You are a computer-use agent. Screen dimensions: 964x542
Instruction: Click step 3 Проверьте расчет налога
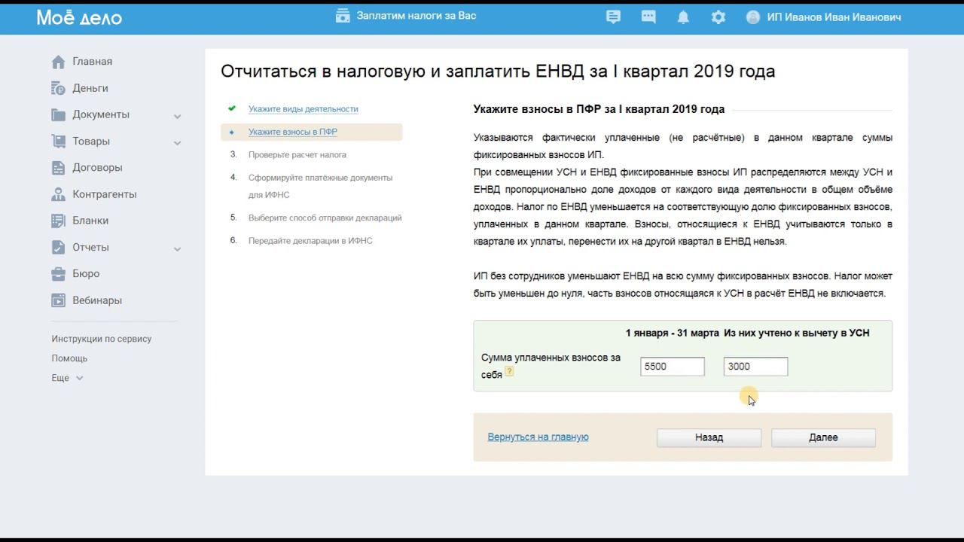(297, 154)
